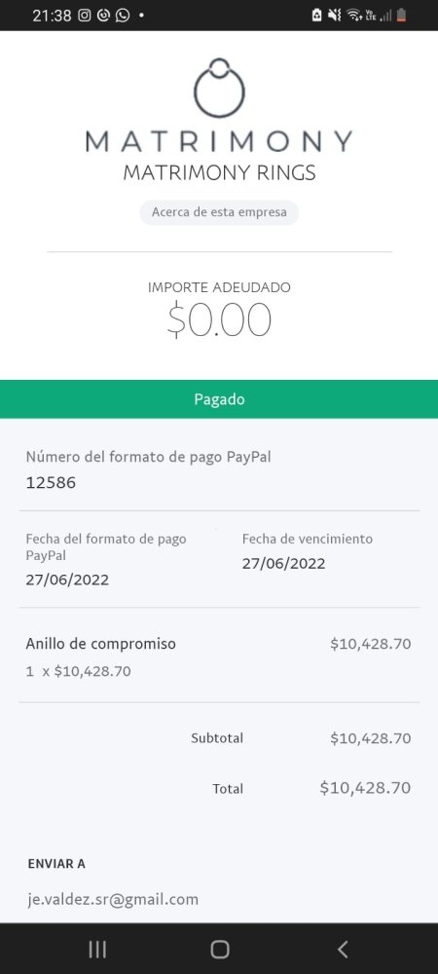Viewport: 438px width, 974px height.
Task: Tap the muted sound status icon
Action: pos(335,16)
